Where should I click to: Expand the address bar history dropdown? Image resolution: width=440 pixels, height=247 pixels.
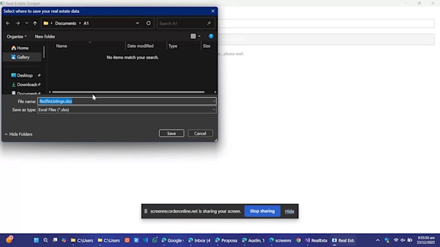coord(137,23)
